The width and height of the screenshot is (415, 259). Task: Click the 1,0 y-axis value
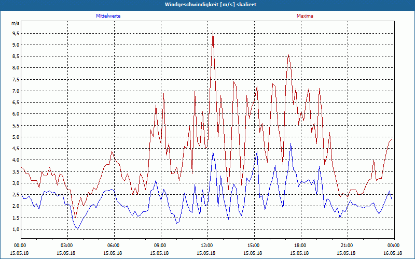(x=16, y=229)
